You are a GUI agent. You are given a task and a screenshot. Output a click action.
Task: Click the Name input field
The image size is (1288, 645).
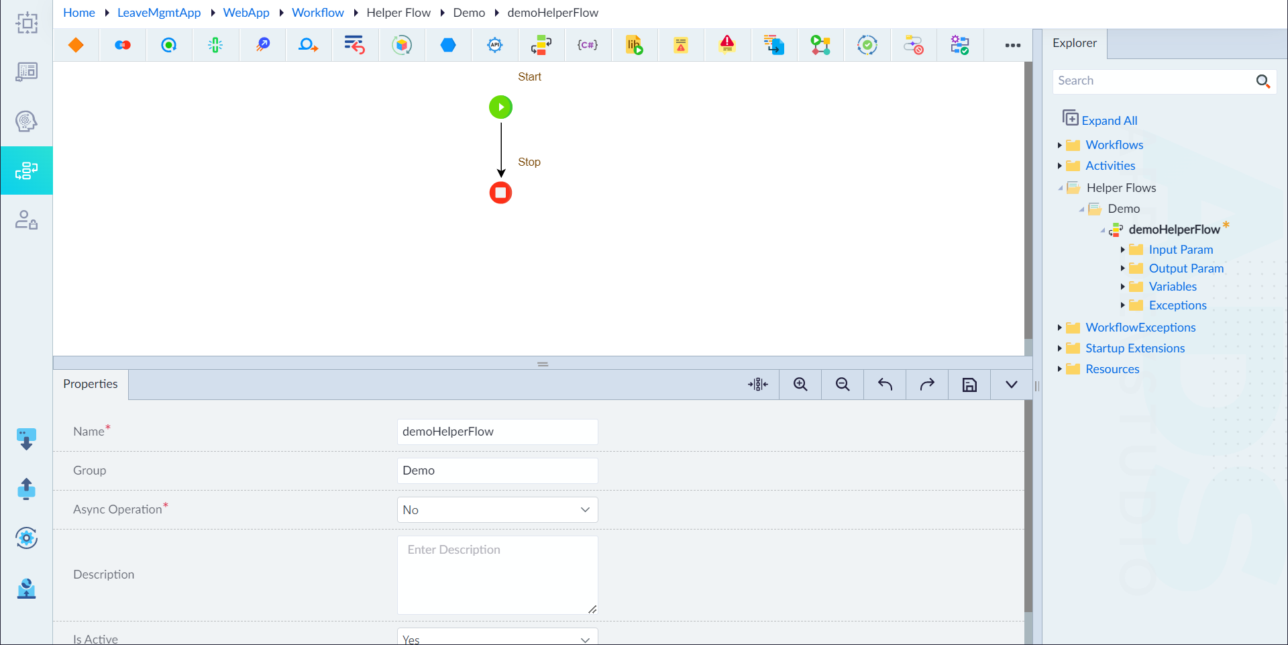point(497,432)
